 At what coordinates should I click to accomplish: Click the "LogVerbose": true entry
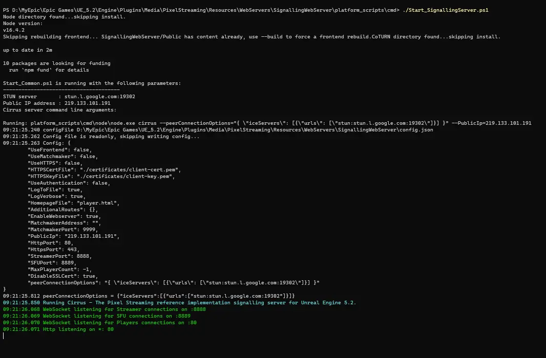point(56,196)
